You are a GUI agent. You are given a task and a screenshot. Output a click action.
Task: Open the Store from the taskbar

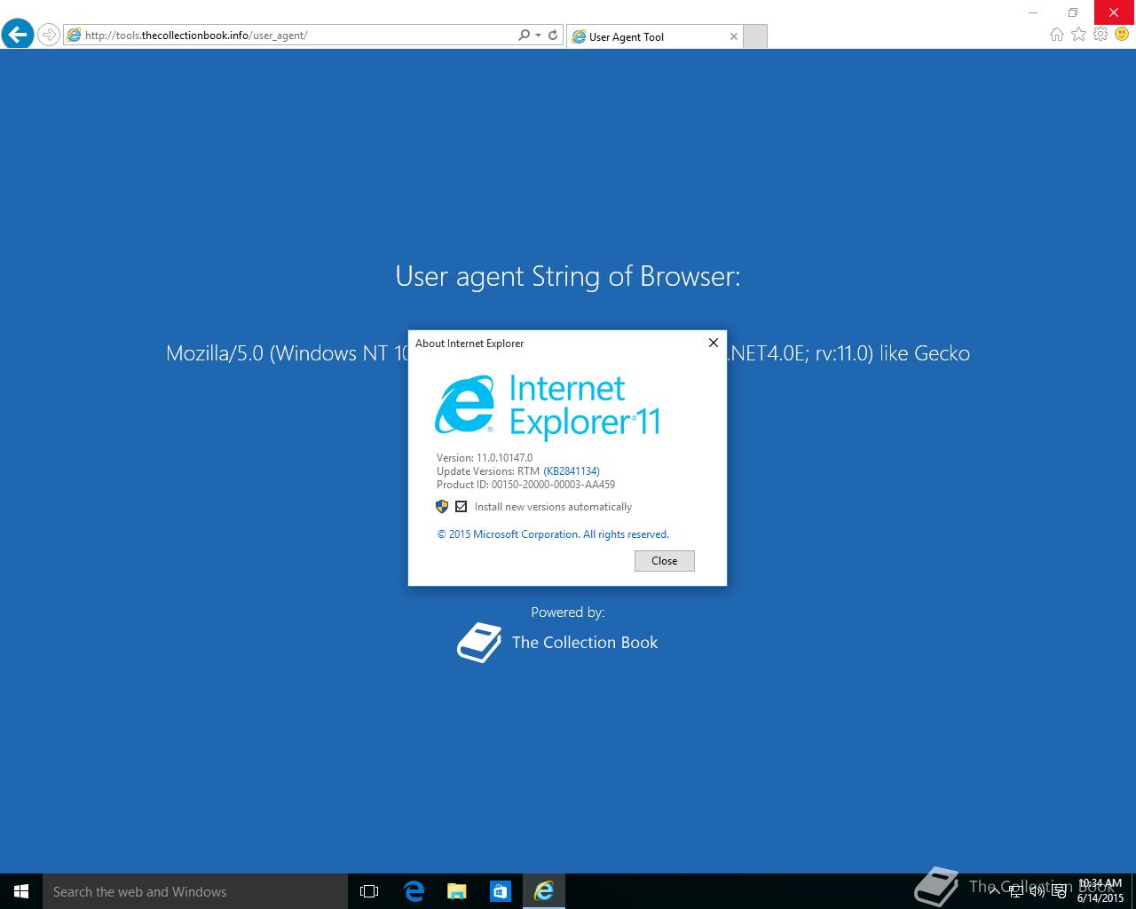point(500,891)
